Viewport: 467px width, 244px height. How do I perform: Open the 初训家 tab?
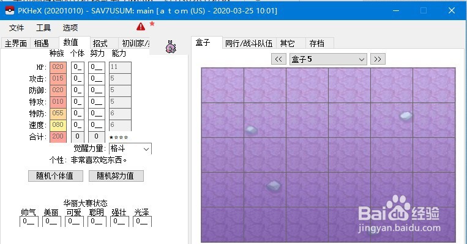[x=134, y=43]
